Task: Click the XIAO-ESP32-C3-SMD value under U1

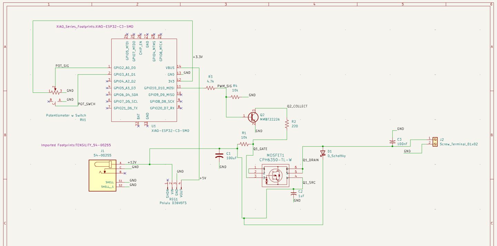Action: coord(170,131)
